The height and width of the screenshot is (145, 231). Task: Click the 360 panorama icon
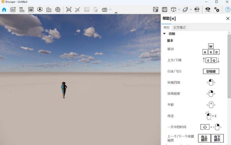pyautogui.click(x=105, y=9)
